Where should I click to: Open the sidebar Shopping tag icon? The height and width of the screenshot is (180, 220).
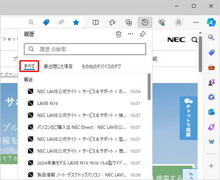pyautogui.click(x=211, y=53)
